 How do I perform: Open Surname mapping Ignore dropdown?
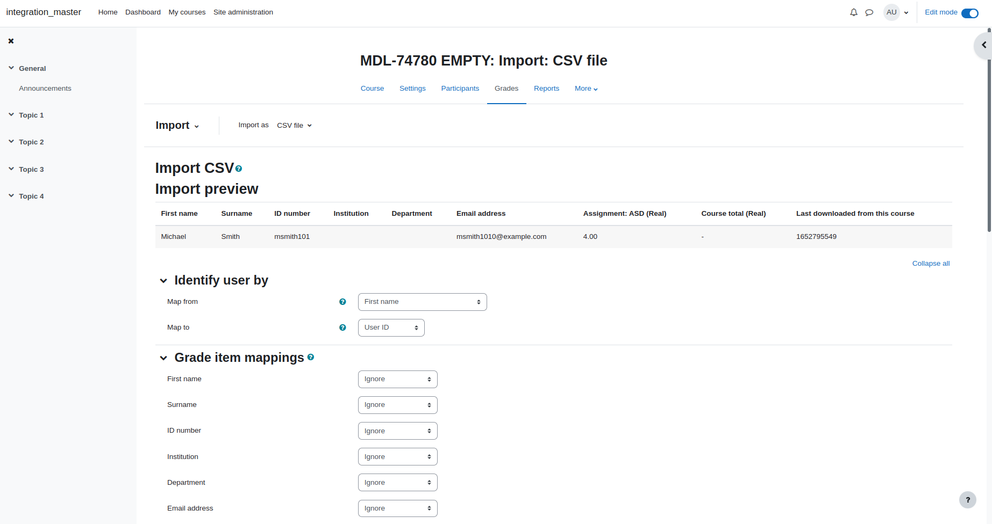click(398, 405)
